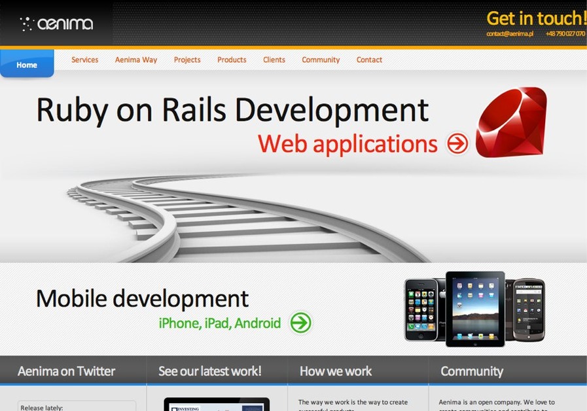The height and width of the screenshot is (411, 587).
Task: Click the railway track banner image
Action: tap(247, 218)
